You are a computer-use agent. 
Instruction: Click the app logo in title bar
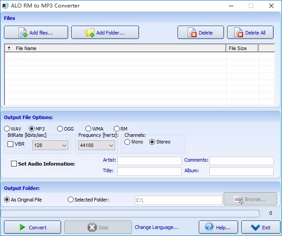coord(5,6)
